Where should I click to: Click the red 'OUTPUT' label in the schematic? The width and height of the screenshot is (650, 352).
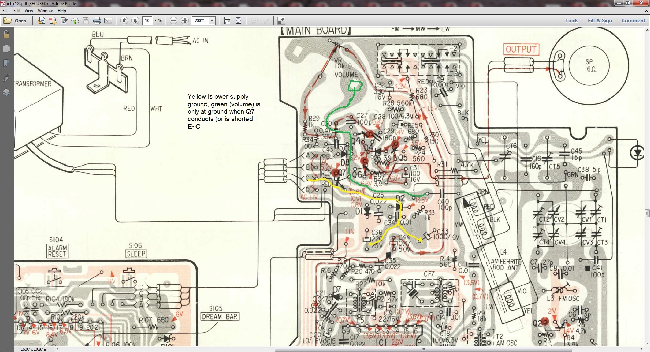521,49
